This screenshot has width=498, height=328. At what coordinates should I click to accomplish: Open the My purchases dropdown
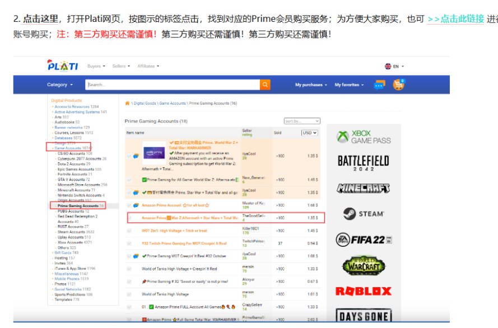tap(311, 85)
